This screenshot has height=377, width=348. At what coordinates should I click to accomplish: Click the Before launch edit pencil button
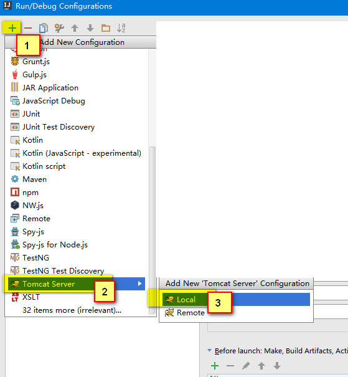point(246,366)
